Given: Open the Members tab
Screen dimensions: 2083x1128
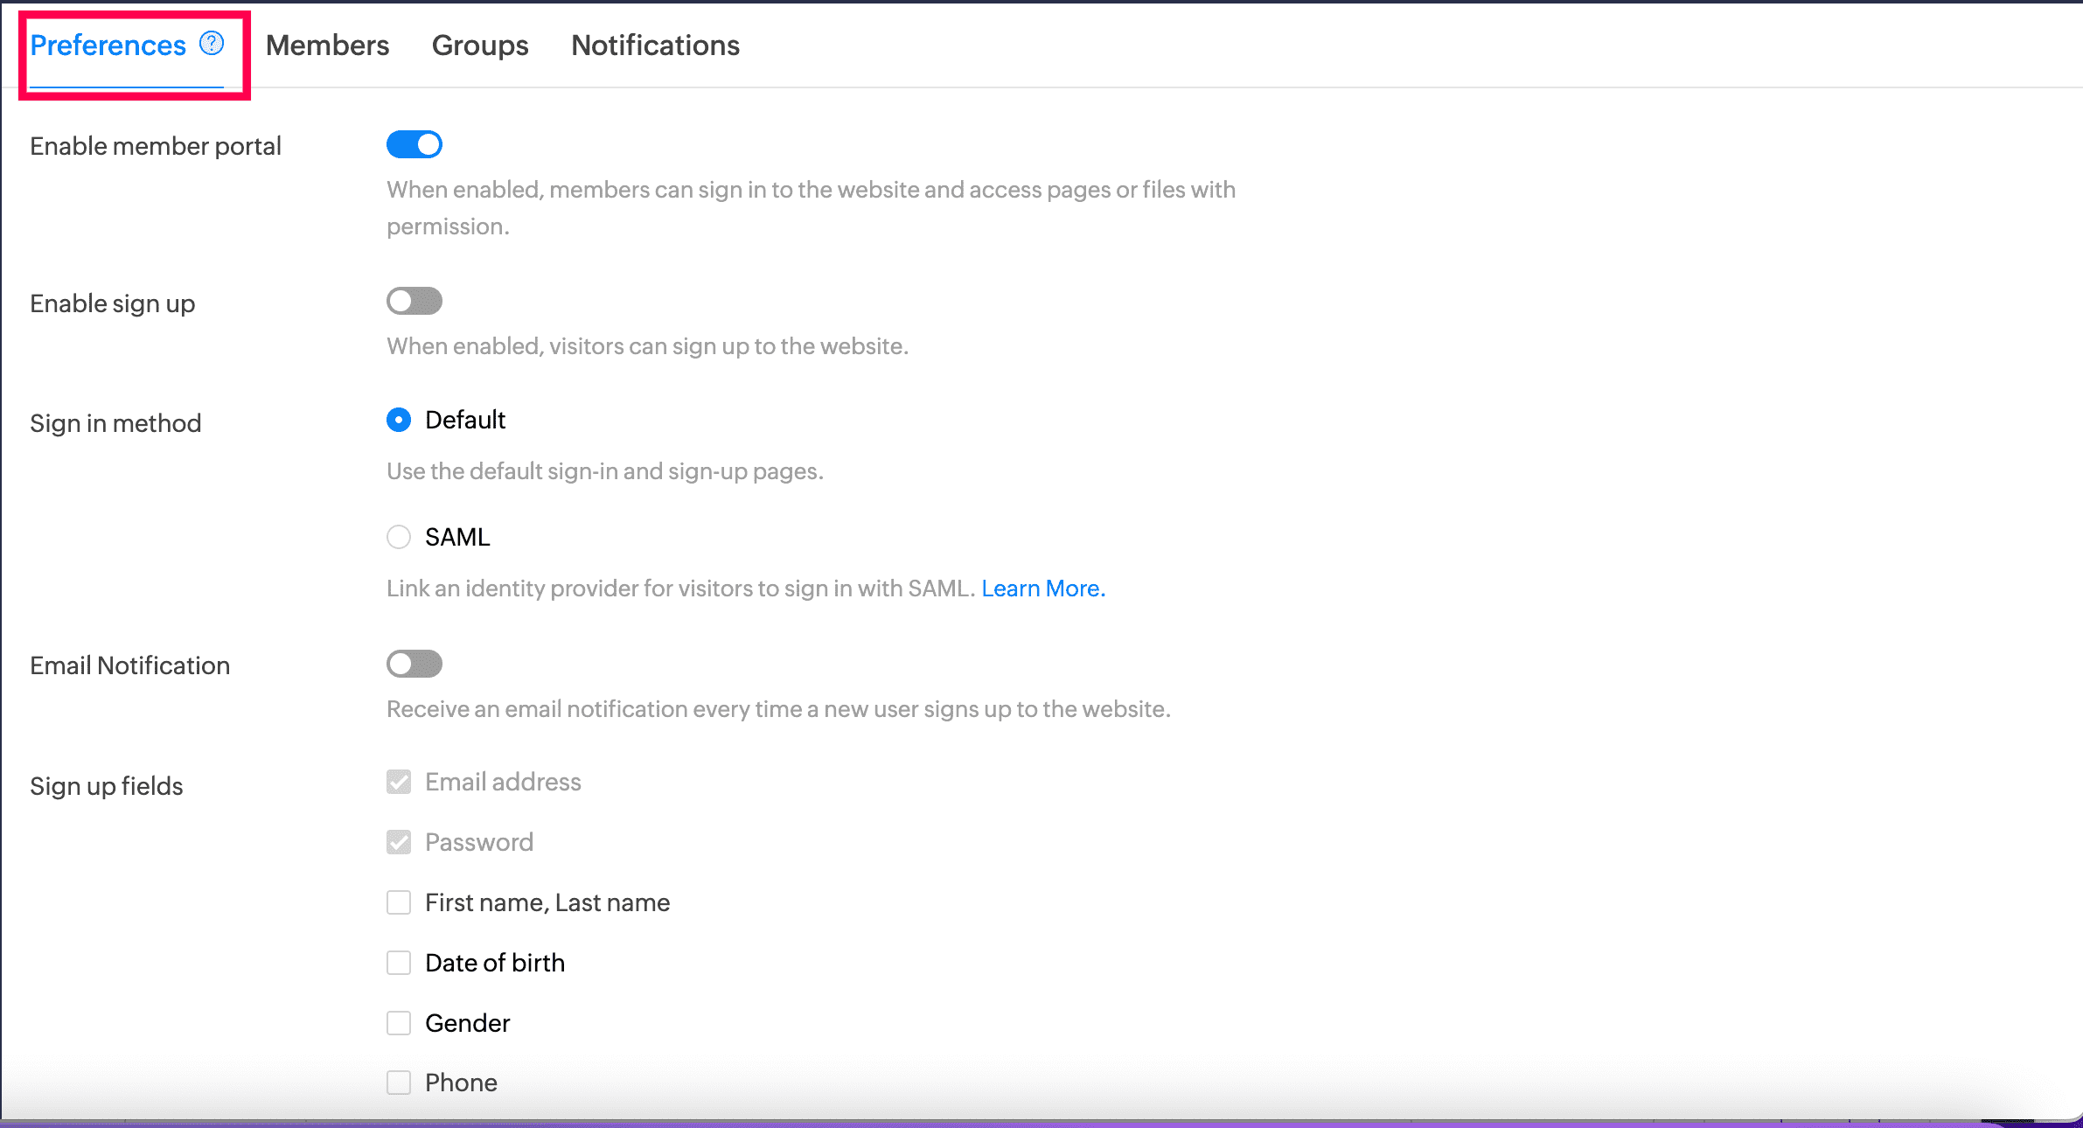Looking at the screenshot, I should click(327, 45).
